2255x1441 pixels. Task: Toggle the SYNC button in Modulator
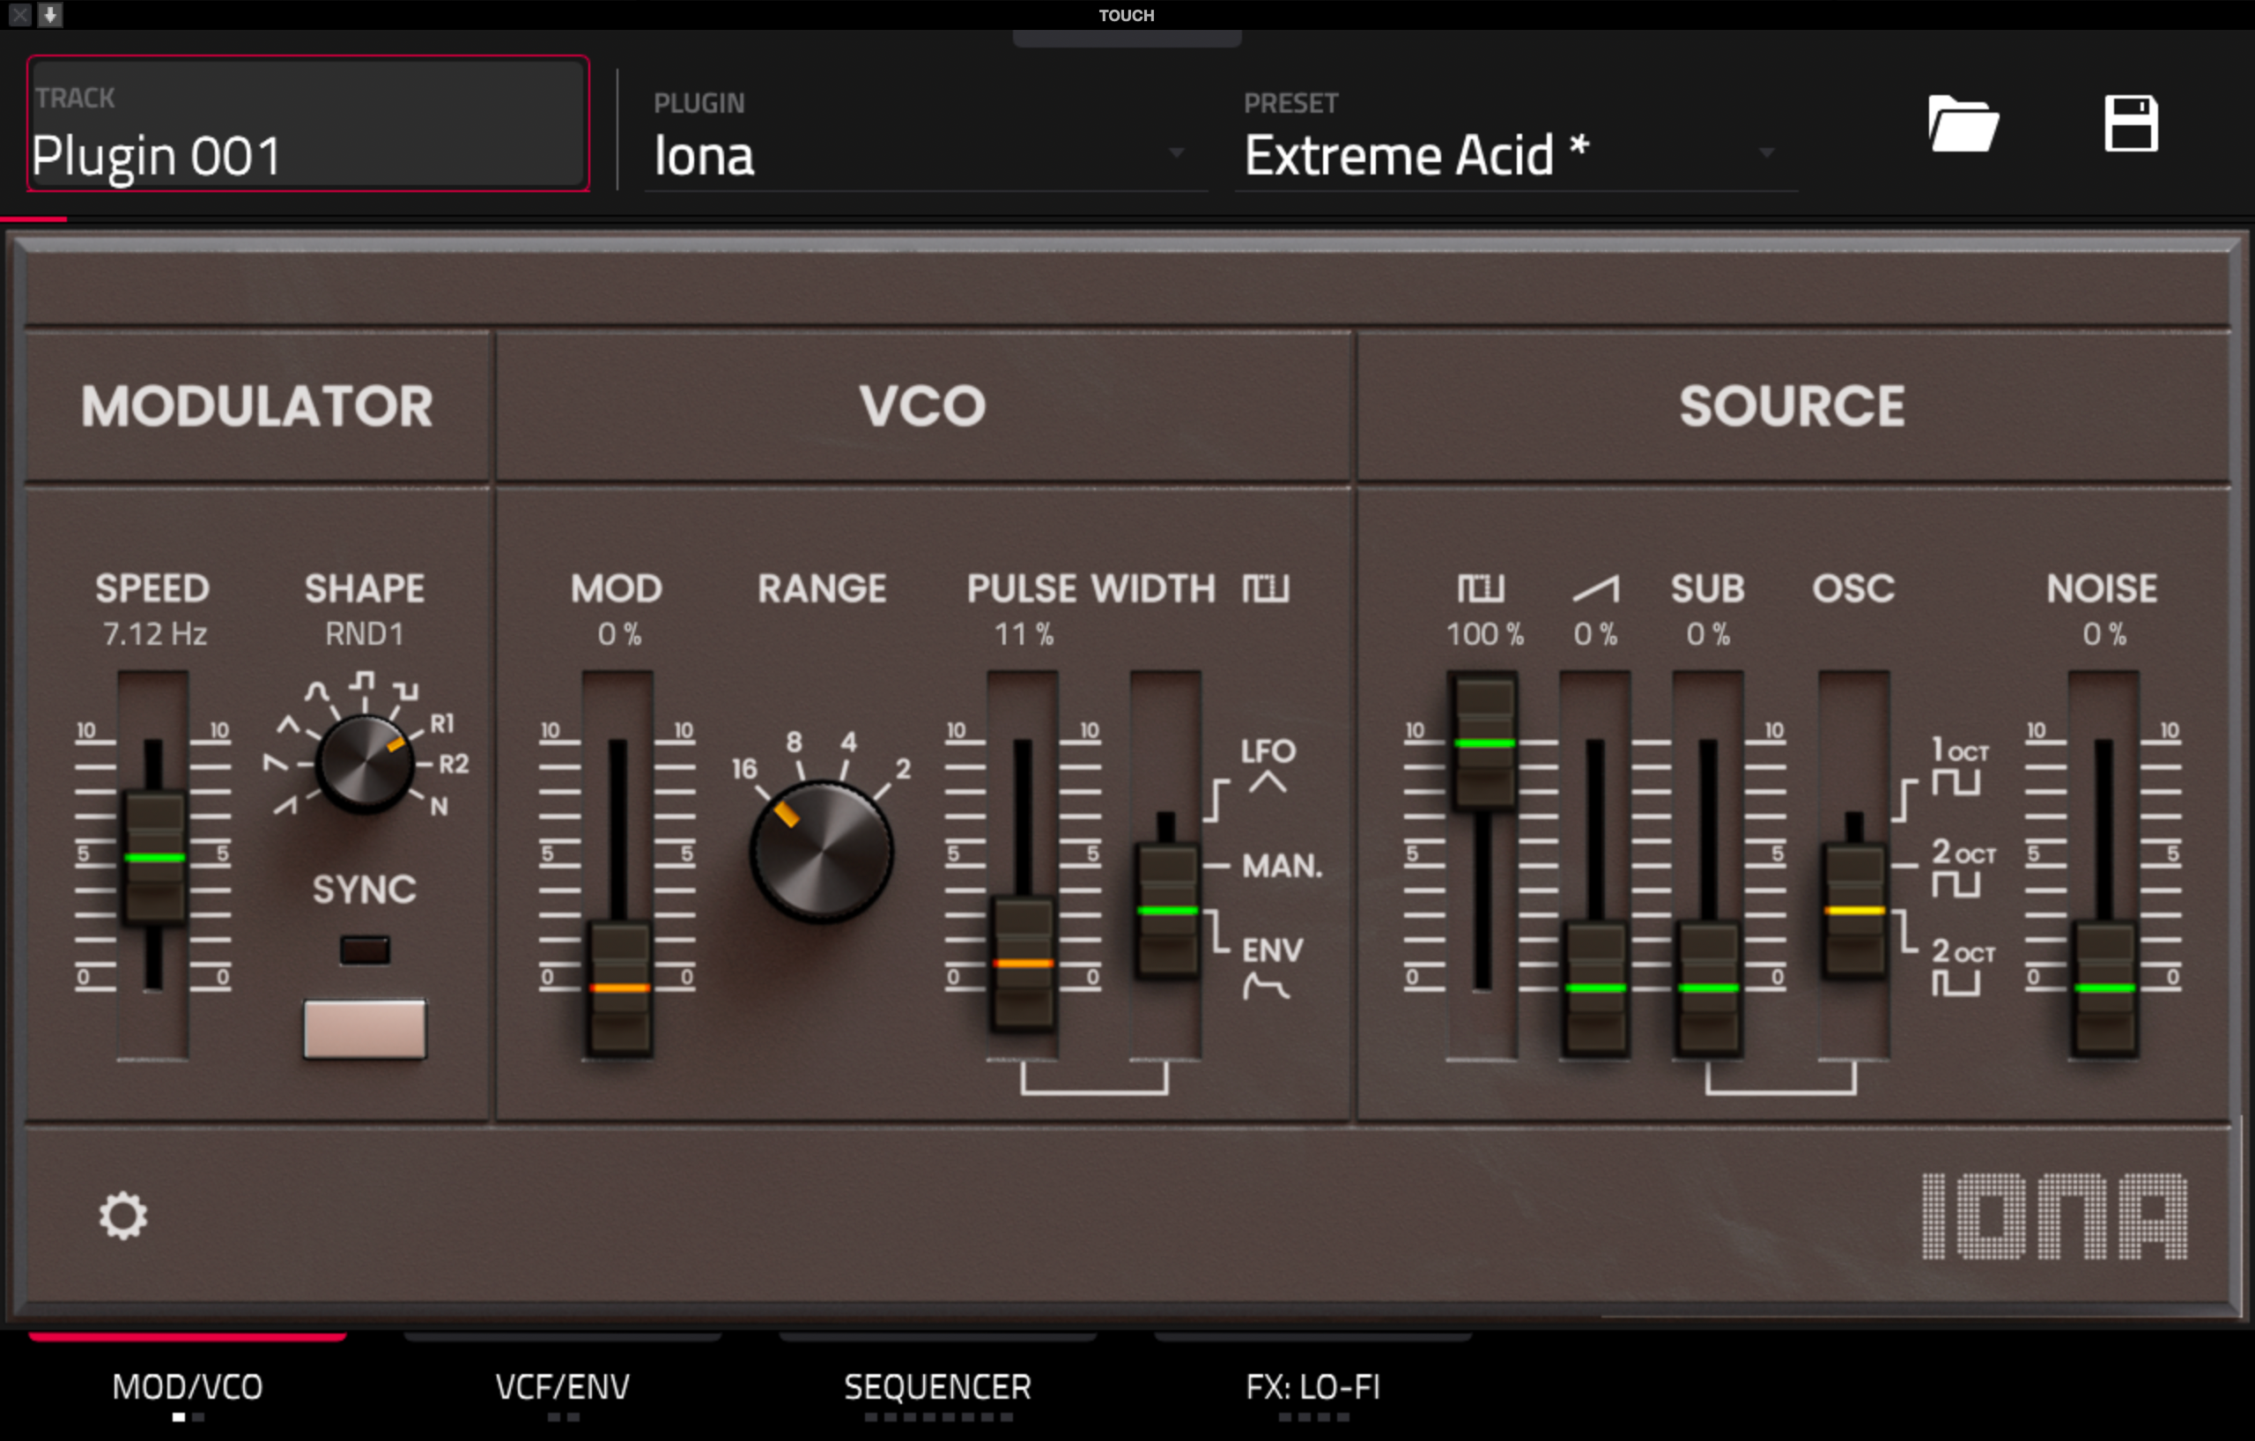pos(365,1028)
